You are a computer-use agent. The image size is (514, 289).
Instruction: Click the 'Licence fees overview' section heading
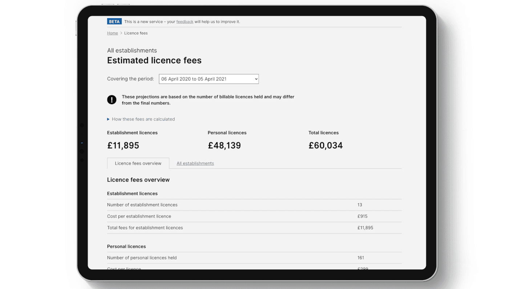[x=138, y=180]
